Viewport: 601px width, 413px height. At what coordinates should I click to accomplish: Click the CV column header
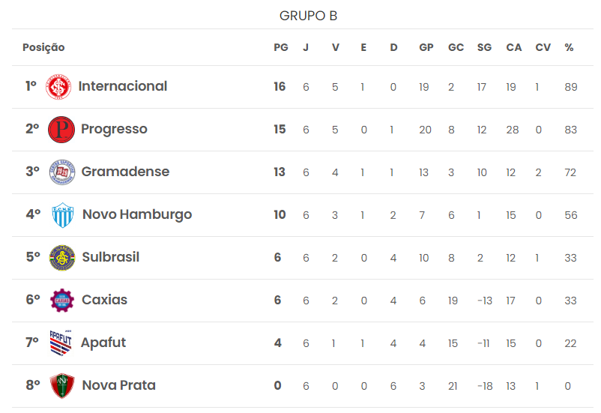[x=543, y=47]
